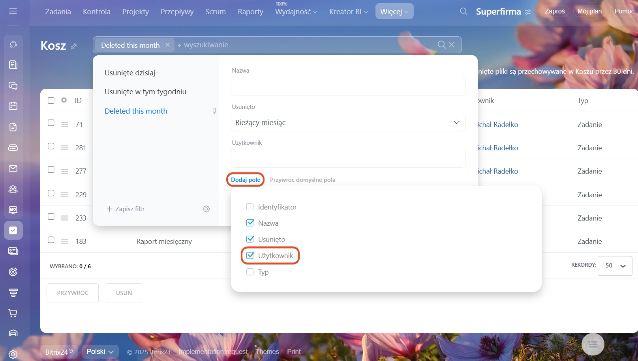Screen dimensions: 638x361
Task: Select 'Usunięte dzisiaj' saved filter
Action: click(130, 73)
